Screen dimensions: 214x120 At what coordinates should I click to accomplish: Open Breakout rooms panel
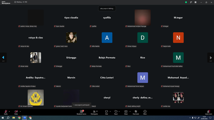tap(82, 112)
